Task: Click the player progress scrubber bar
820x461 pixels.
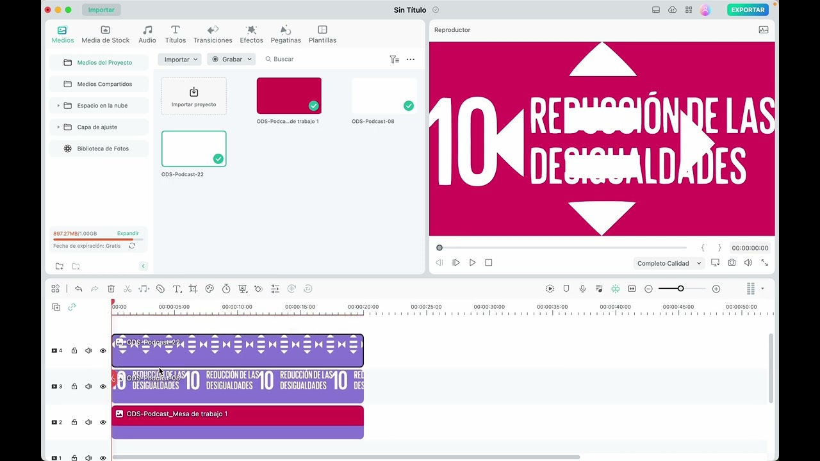Action: (562, 248)
